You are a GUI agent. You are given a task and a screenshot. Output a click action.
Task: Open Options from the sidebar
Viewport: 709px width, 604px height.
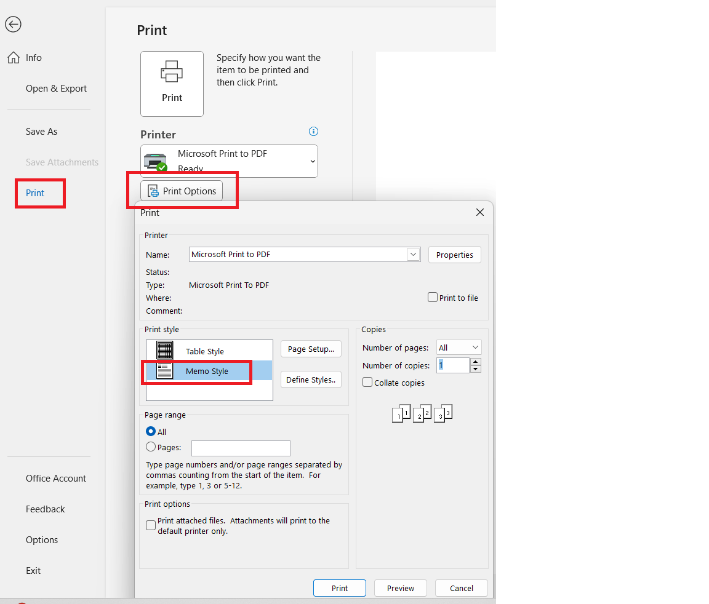tap(42, 539)
